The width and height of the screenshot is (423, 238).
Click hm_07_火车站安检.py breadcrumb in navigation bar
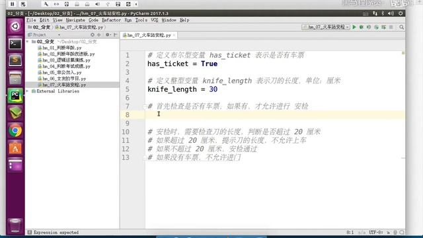tap(79, 27)
